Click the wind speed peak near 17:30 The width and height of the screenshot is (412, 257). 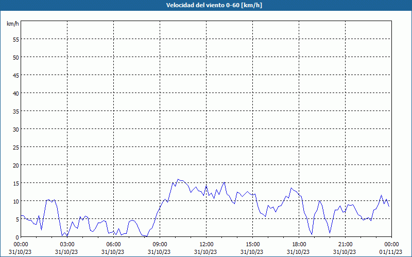(x=291, y=188)
